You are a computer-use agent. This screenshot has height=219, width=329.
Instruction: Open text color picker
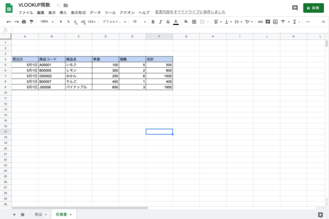(x=176, y=22)
